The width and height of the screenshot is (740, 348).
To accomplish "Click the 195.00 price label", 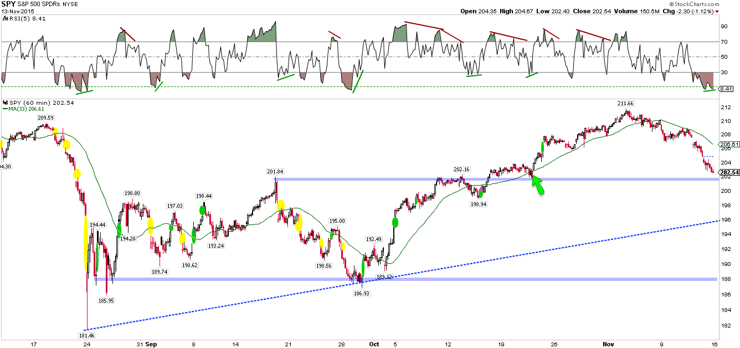I will coord(337,221).
